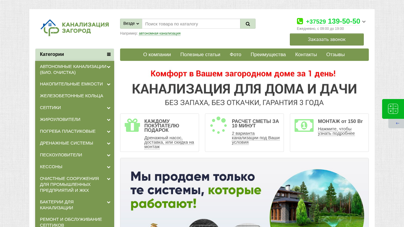Click Ежедневно, с 09:00 до 19:00 text
404x227 pixels.
pyautogui.click(x=320, y=29)
